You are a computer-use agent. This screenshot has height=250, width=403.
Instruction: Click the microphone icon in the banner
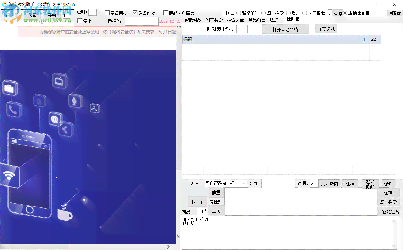coord(75,101)
